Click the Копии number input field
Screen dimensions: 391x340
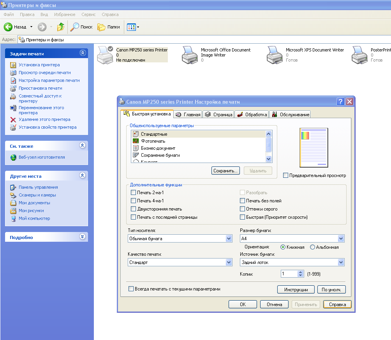click(289, 274)
